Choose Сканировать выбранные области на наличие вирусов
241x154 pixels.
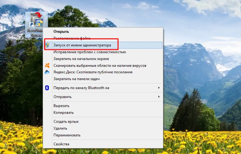[103, 66]
